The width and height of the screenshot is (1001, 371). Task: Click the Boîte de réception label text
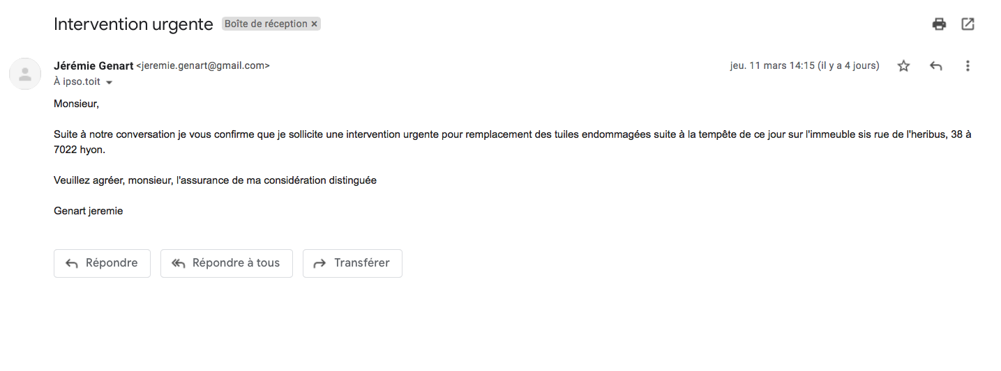pos(266,24)
